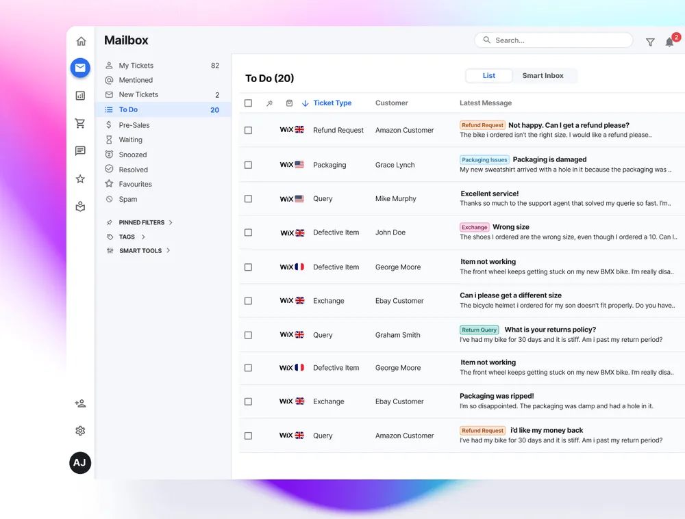
Task: Select the checkbox beside John Doe's ticket
Action: coord(249,232)
